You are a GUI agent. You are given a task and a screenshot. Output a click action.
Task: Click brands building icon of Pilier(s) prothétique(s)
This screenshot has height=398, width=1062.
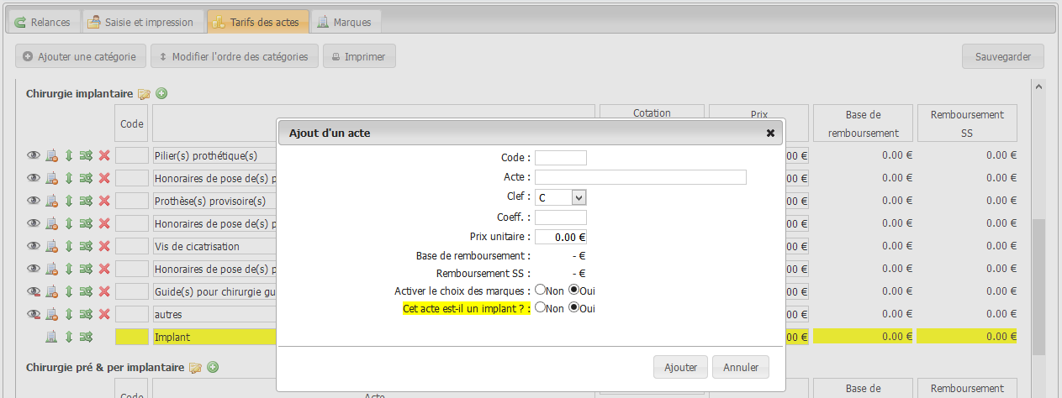pos(52,155)
